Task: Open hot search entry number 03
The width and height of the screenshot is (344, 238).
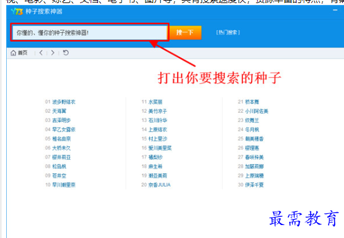Action: (x=62, y=120)
